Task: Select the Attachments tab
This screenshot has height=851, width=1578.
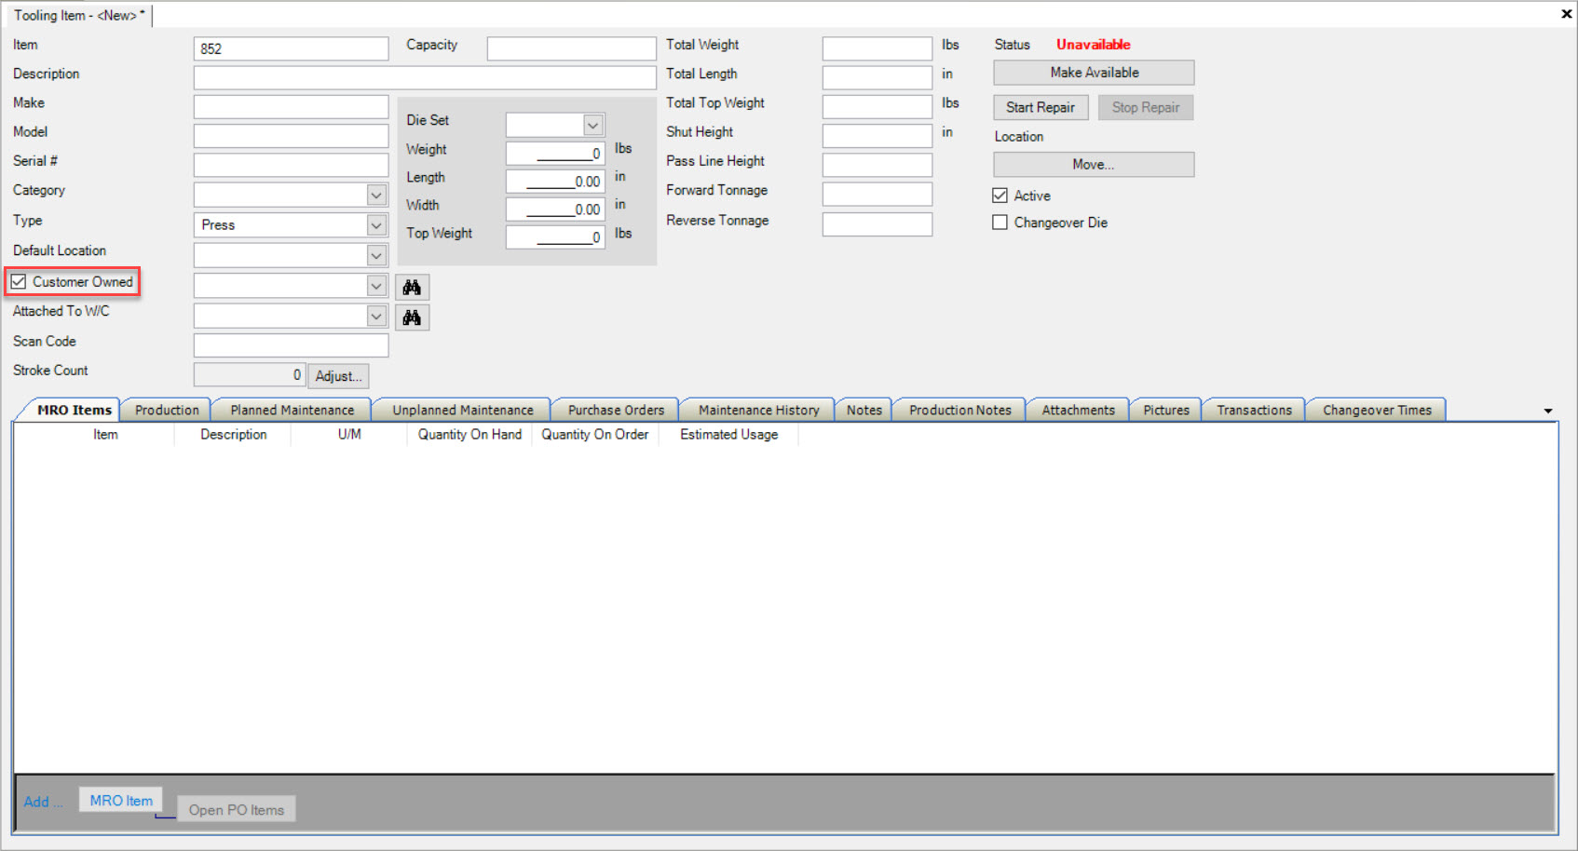Action: [x=1078, y=410]
